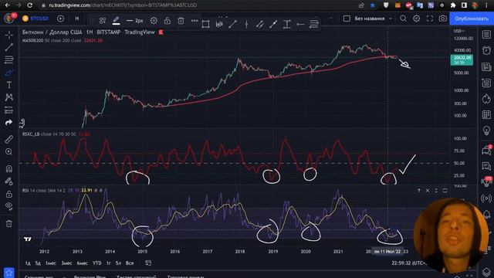Reload the page in browser toolbar

pos(29,5)
